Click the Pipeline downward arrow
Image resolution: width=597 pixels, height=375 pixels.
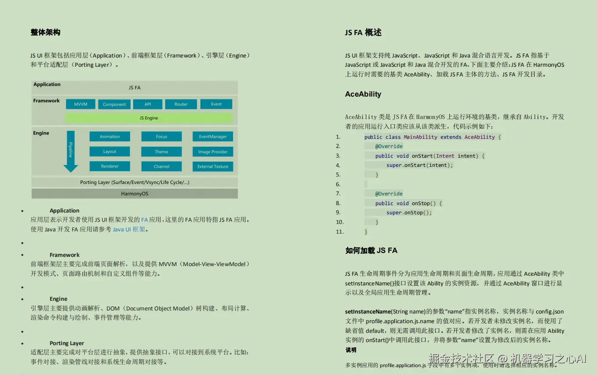coord(71,151)
